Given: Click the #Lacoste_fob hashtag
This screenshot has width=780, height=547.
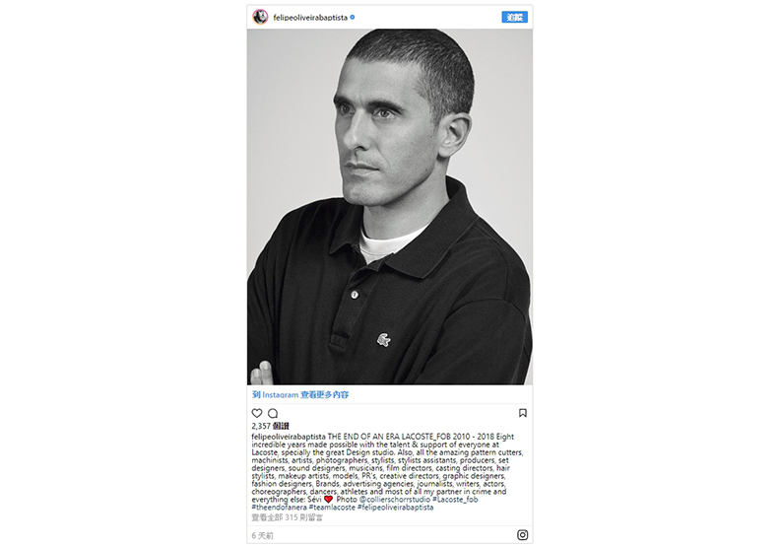Looking at the screenshot, I should click(455, 500).
